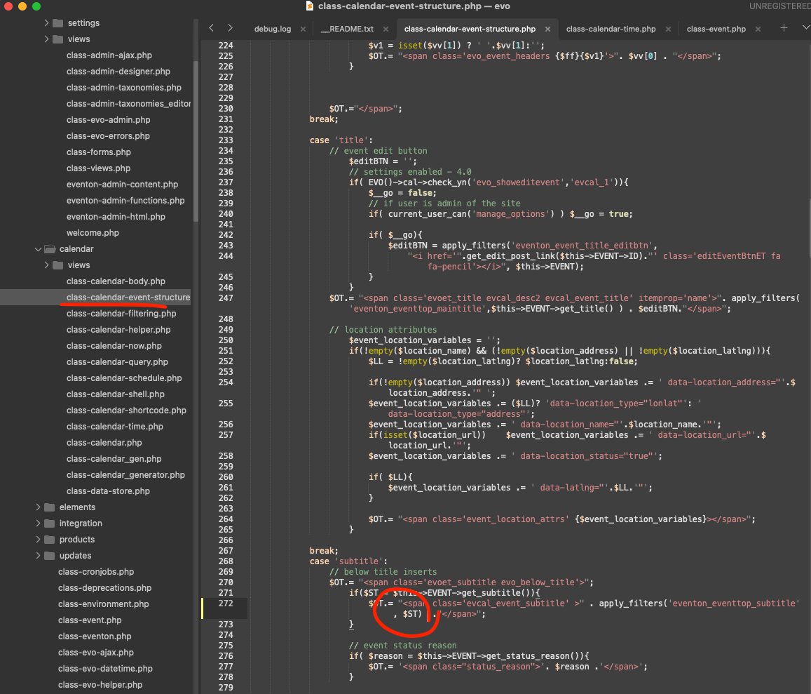
Task: Click line number 247 in gutter
Action: (226, 298)
